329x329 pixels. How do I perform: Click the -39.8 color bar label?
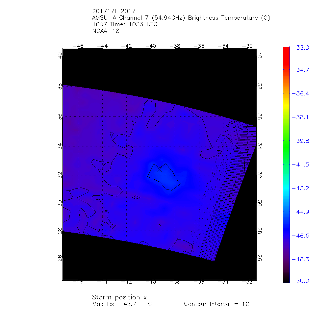(300, 141)
